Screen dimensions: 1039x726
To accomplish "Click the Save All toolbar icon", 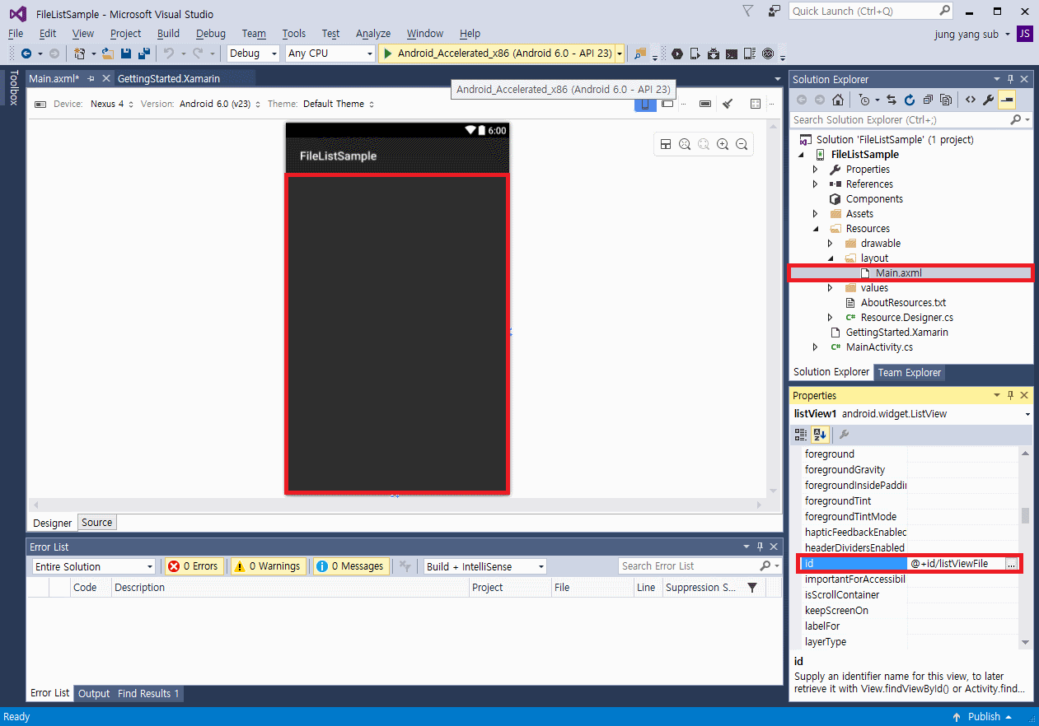I will 144,54.
